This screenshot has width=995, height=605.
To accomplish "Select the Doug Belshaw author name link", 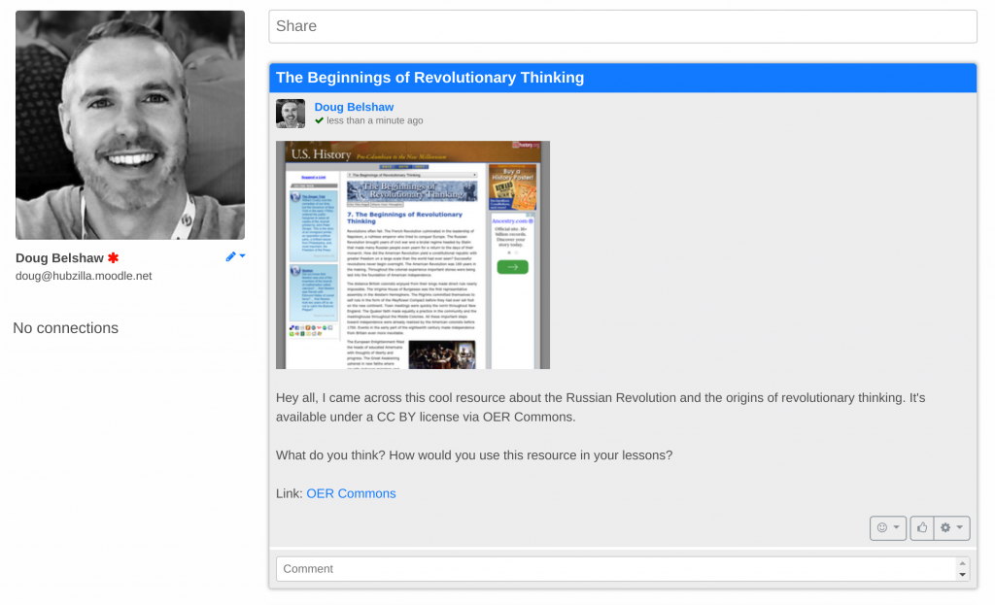I will pos(354,106).
